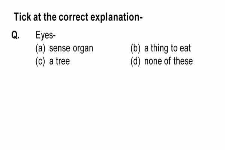The image size is (225, 150).
Task: Click the 'Tick at the correct explanation-' heading
Action: [78, 17]
